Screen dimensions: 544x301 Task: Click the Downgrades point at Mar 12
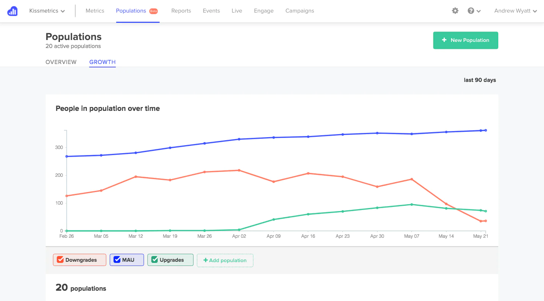(x=136, y=177)
